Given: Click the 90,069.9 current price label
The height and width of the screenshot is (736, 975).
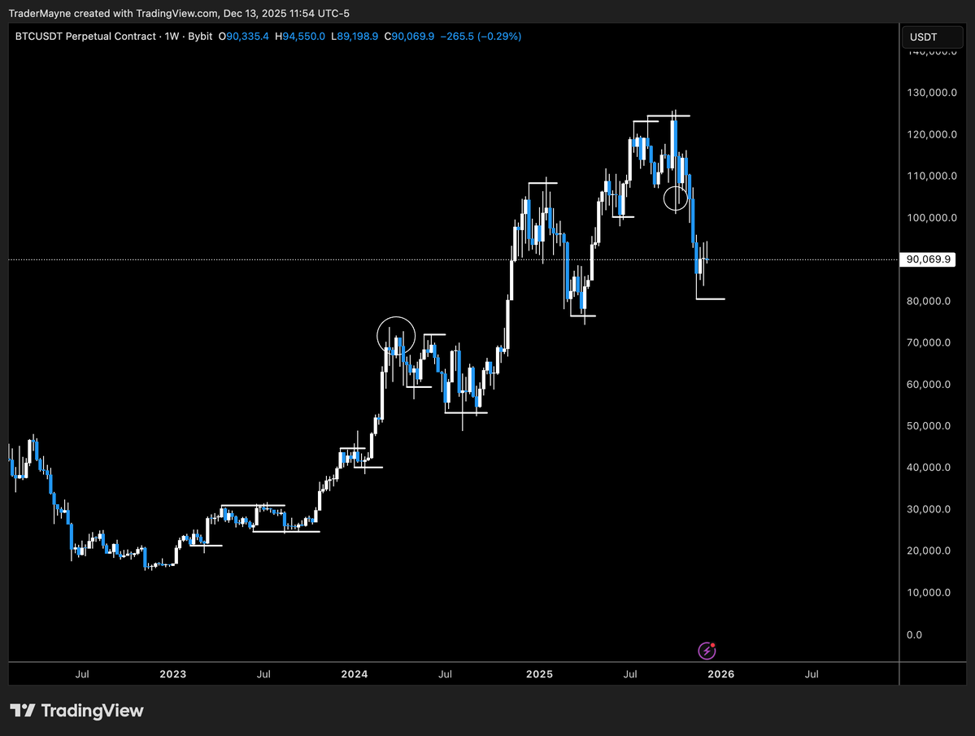Looking at the screenshot, I should tap(928, 259).
